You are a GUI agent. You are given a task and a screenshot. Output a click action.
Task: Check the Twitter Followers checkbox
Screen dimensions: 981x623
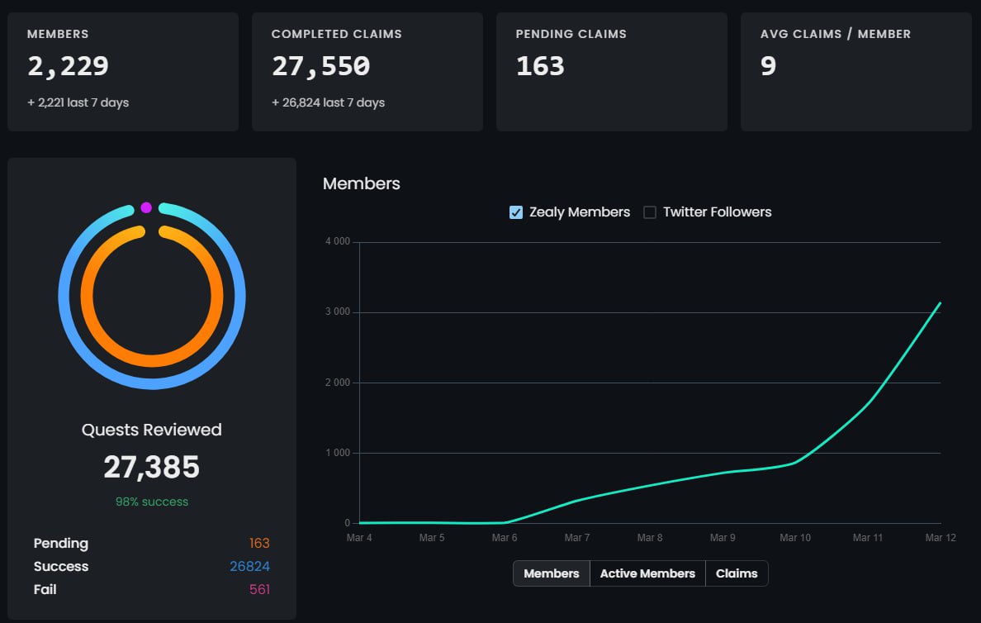click(x=649, y=212)
